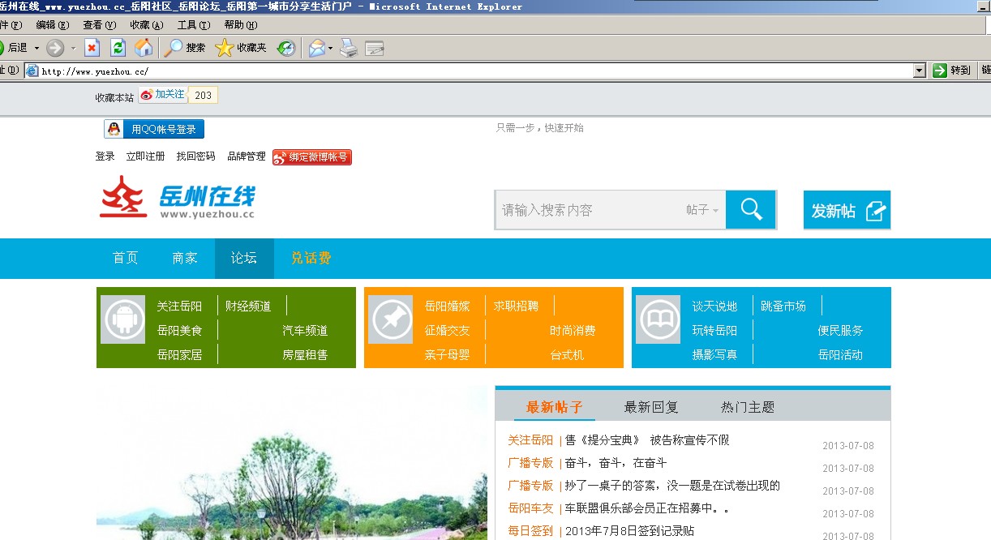Open the address bar dropdown arrow
This screenshot has height=540, width=991.
click(x=919, y=71)
